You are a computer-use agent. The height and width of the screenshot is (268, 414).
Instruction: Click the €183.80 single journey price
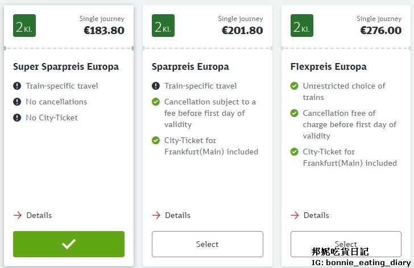pos(103,31)
